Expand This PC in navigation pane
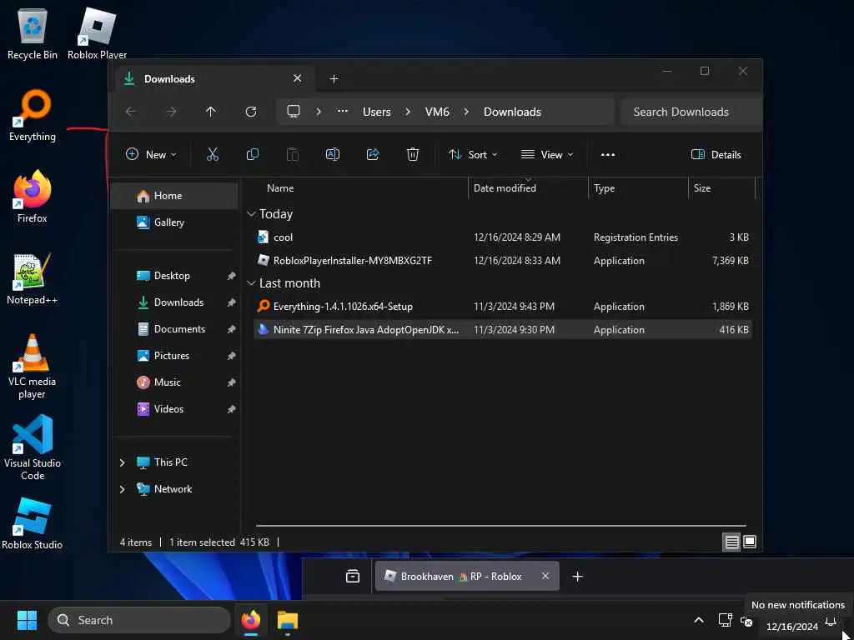Image resolution: width=854 pixels, height=640 pixels. 122,462
